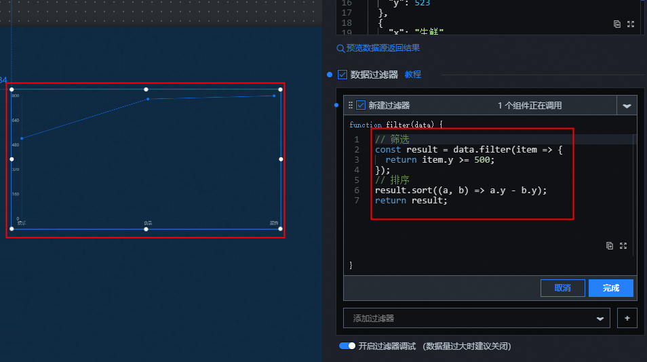Uncheck the 新建过滤器 checkbox

361,105
